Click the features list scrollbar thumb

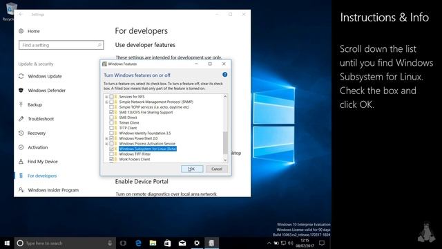click(225, 143)
